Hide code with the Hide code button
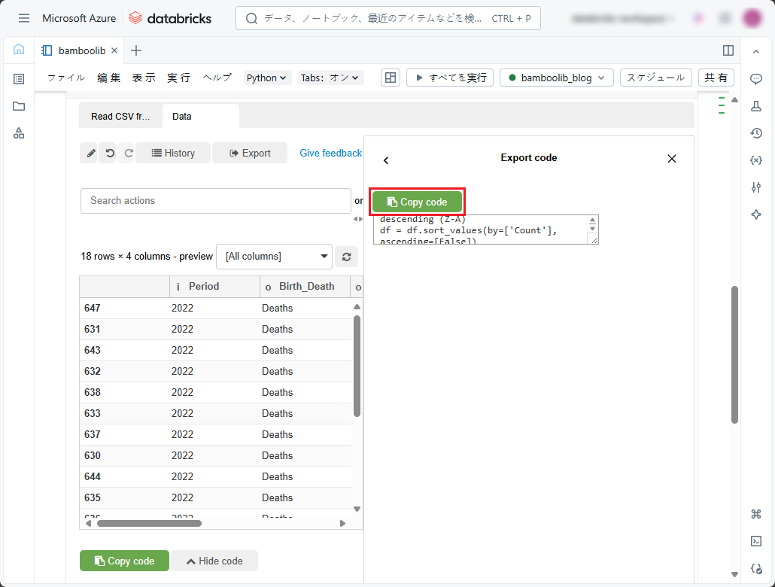This screenshot has height=587, width=775. (x=214, y=561)
